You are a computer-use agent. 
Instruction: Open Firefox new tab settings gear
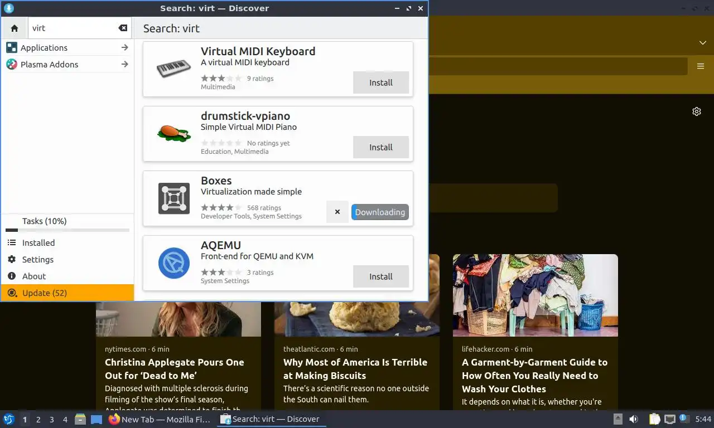(x=697, y=111)
